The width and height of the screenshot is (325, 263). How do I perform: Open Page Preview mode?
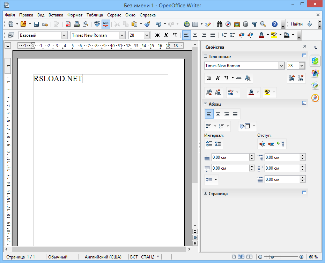(x=85, y=24)
